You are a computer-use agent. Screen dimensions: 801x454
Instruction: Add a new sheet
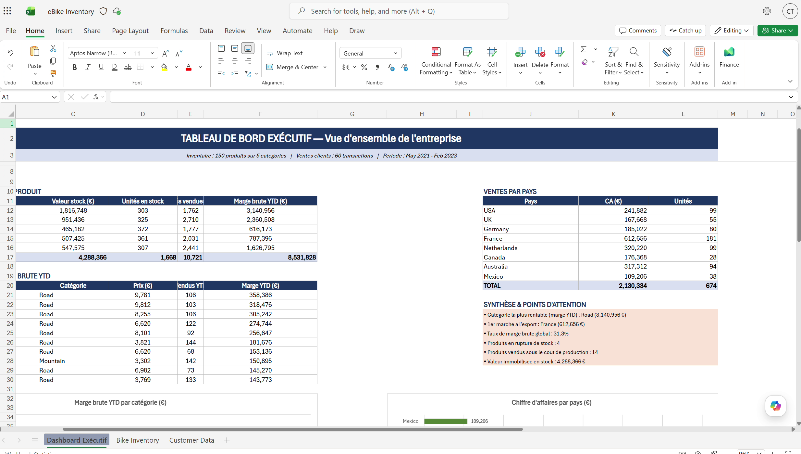coord(227,440)
